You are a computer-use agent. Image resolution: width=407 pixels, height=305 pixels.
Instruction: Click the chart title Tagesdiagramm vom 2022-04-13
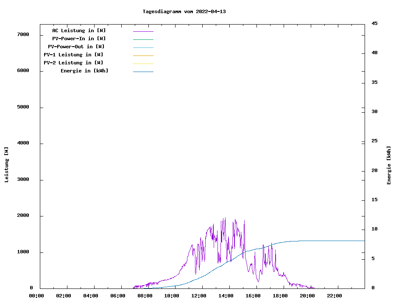point(184,11)
